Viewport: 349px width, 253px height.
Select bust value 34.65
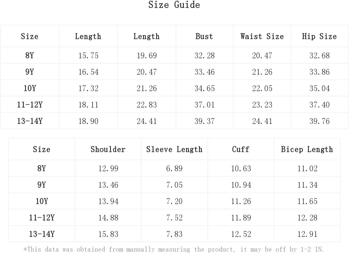coord(205,88)
